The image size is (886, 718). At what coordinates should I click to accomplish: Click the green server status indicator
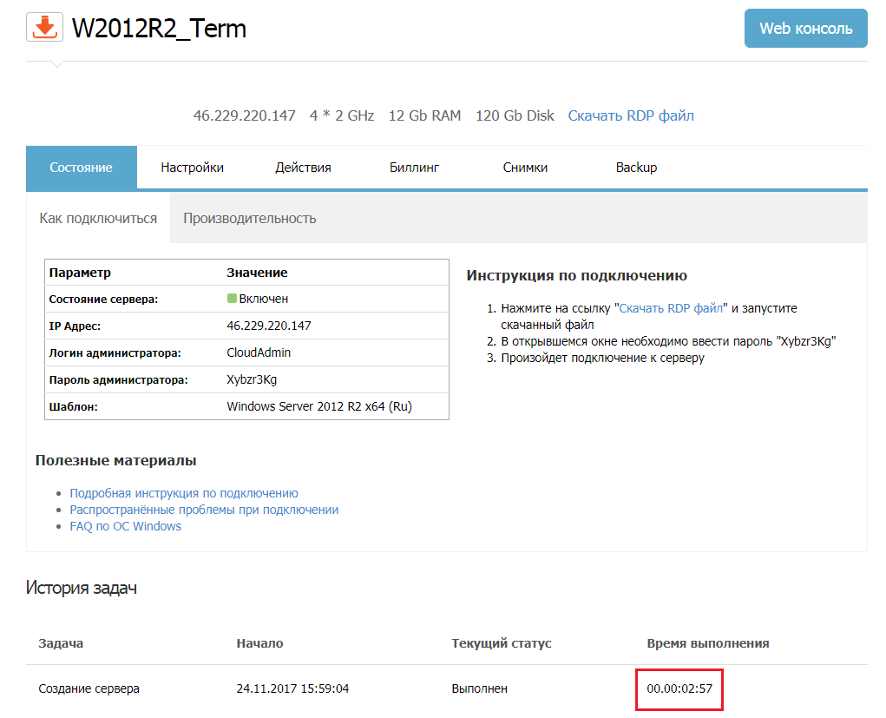[232, 299]
